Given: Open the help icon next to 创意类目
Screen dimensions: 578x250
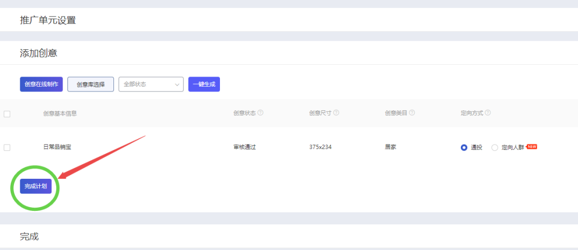Looking at the screenshot, I should pyautogui.click(x=412, y=113).
